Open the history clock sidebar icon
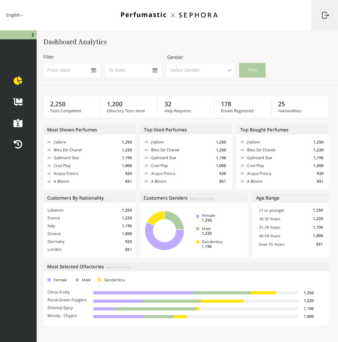This screenshot has width=338, height=342. pos(18,144)
